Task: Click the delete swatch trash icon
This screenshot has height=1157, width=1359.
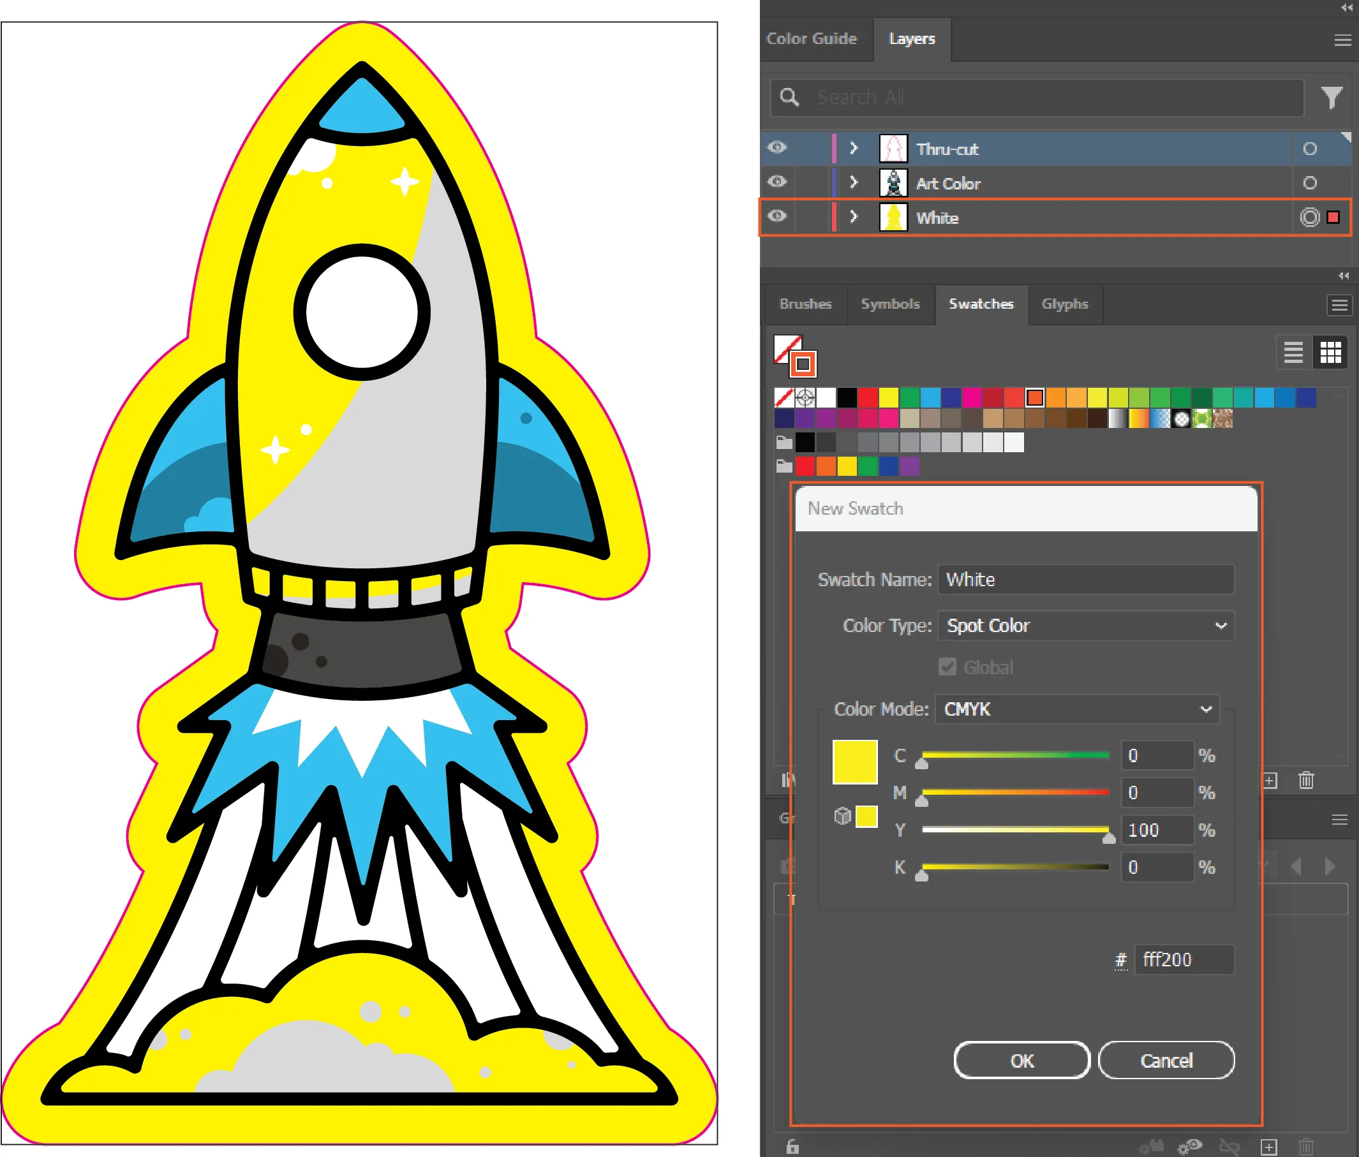Action: coord(1306,780)
